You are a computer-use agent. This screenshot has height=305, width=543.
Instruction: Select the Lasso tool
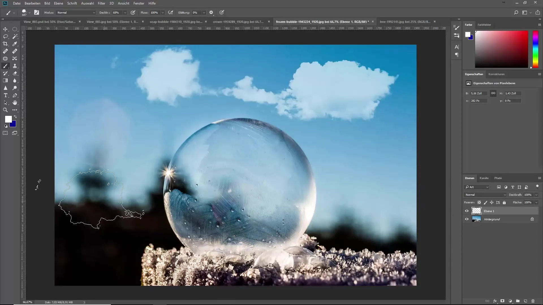(x=5, y=36)
